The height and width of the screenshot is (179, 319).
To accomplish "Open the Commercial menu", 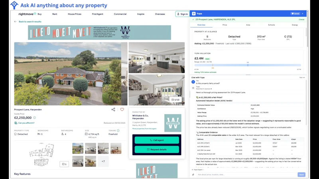I will point(120,14).
